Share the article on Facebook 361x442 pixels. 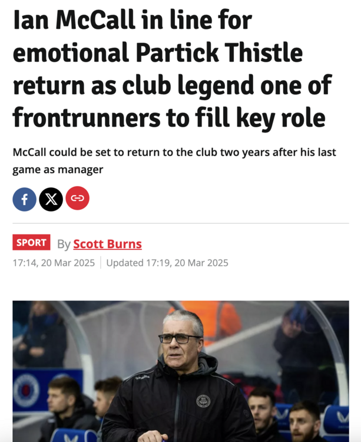pyautogui.click(x=25, y=199)
